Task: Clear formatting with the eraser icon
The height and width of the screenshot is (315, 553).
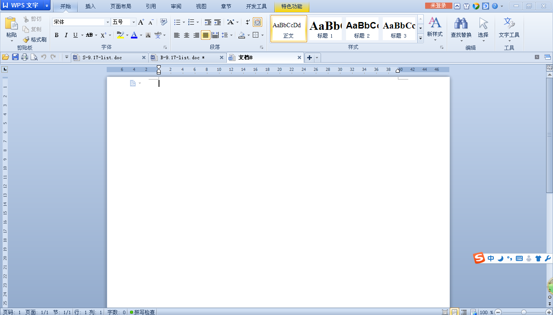Action: (x=163, y=22)
